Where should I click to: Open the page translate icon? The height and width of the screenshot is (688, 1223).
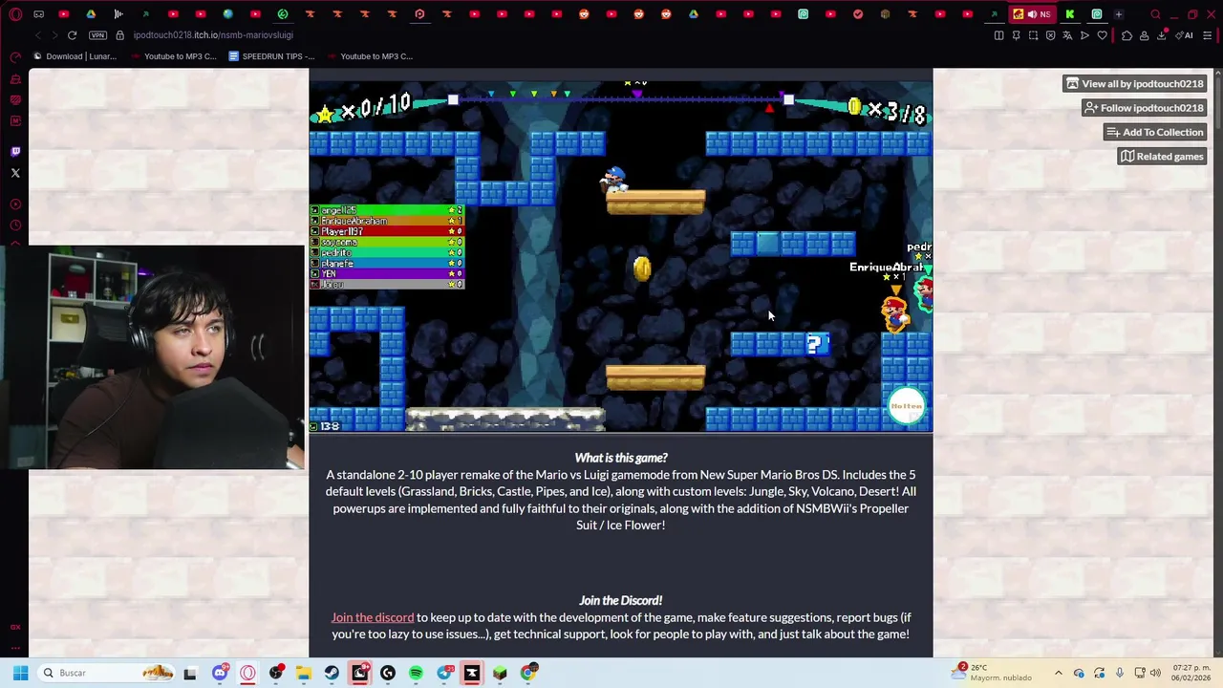click(1067, 35)
